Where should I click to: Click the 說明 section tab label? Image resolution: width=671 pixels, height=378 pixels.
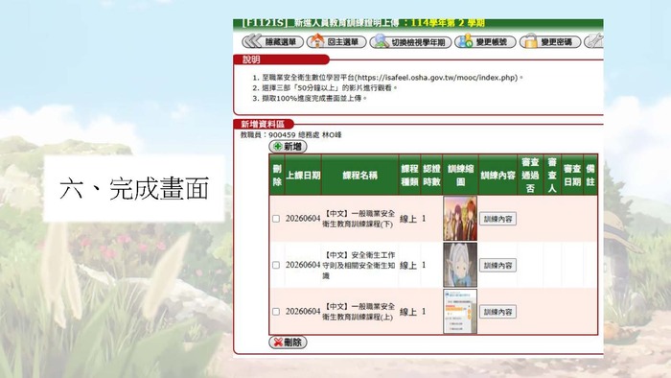pos(251,59)
